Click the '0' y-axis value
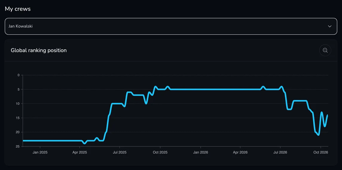 19,75
